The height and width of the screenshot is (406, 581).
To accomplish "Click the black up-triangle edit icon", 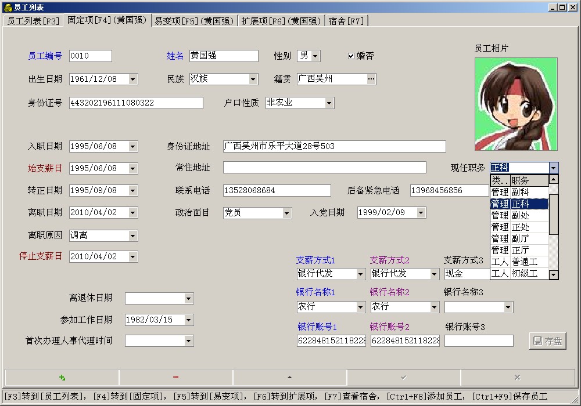I will point(290,378).
